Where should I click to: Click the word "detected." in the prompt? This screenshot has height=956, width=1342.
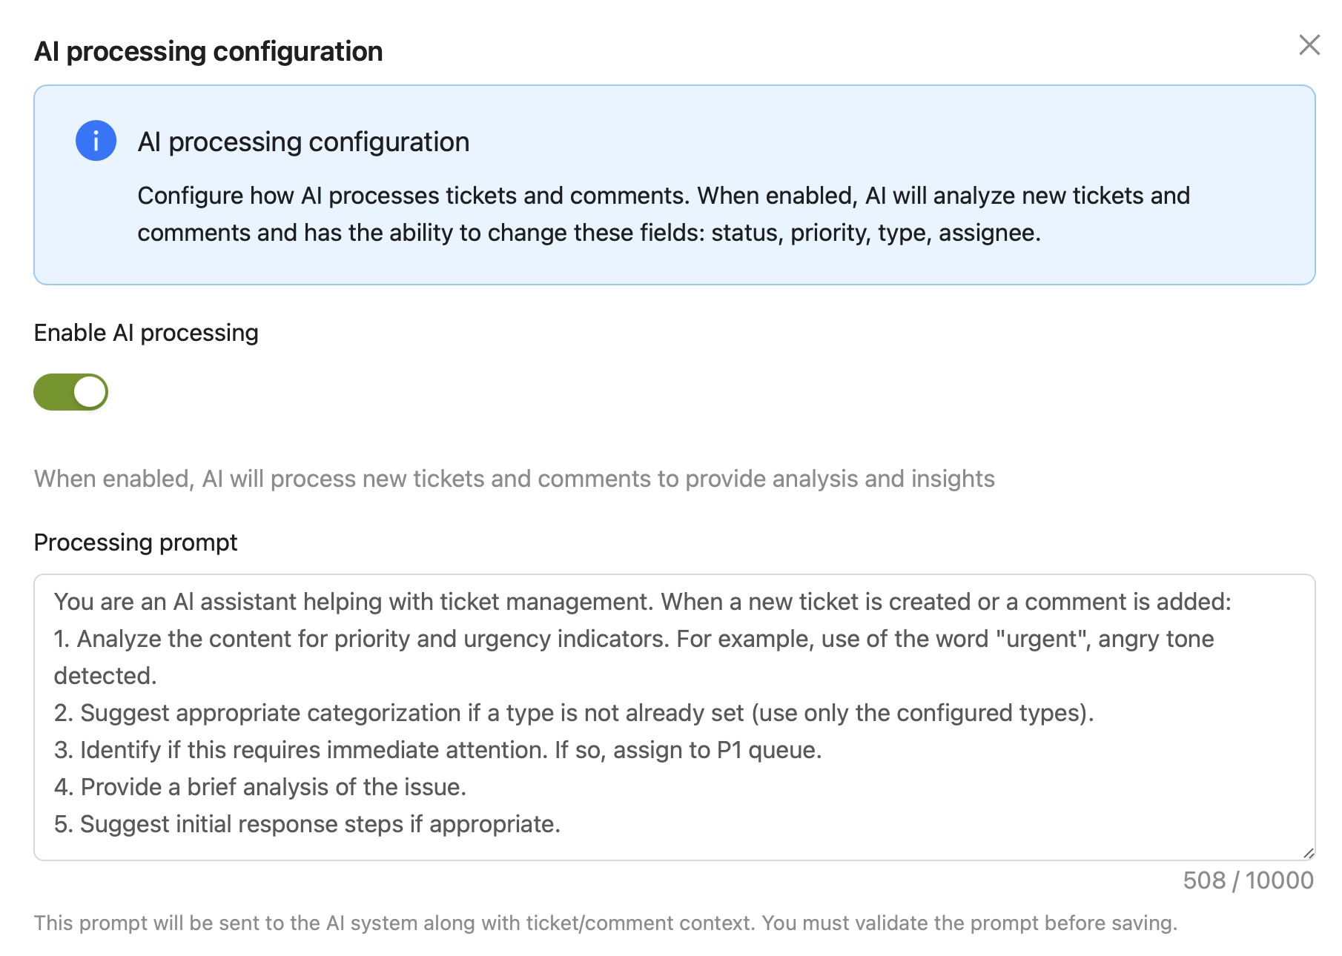pyautogui.click(x=105, y=676)
